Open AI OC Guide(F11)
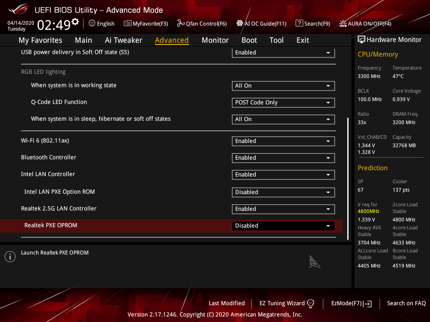The image size is (430, 322). click(262, 23)
